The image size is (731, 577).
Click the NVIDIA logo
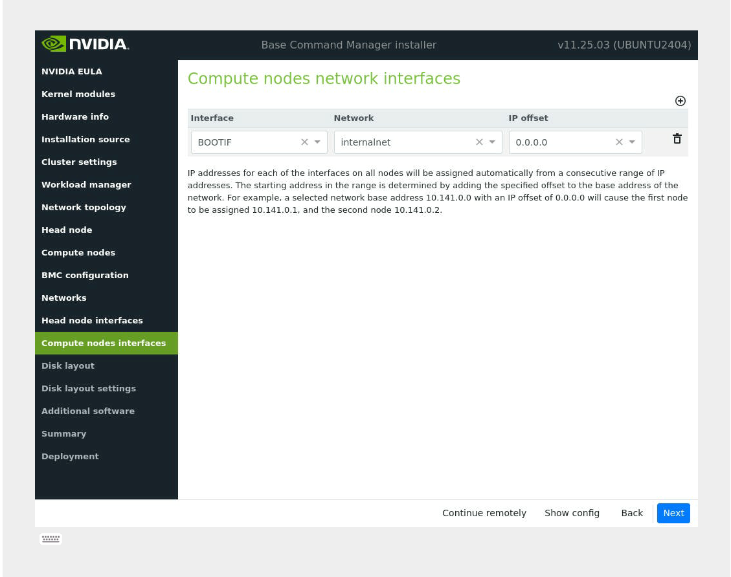(85, 45)
